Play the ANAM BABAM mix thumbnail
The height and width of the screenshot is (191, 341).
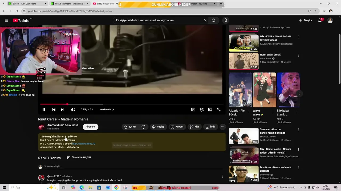click(x=243, y=43)
